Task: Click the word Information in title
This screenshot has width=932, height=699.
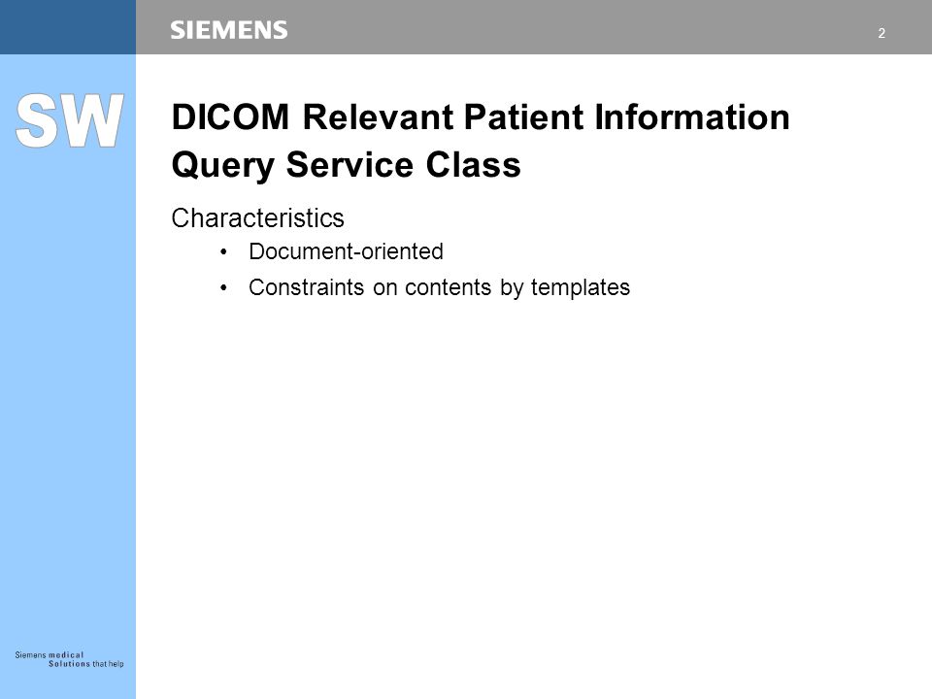Action: [692, 116]
